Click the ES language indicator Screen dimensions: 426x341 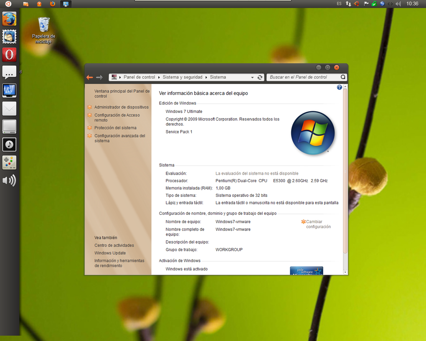coord(339,4)
